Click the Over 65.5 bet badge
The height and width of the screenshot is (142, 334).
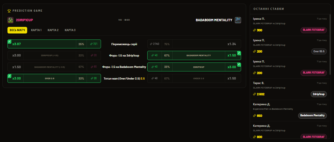(x=319, y=51)
